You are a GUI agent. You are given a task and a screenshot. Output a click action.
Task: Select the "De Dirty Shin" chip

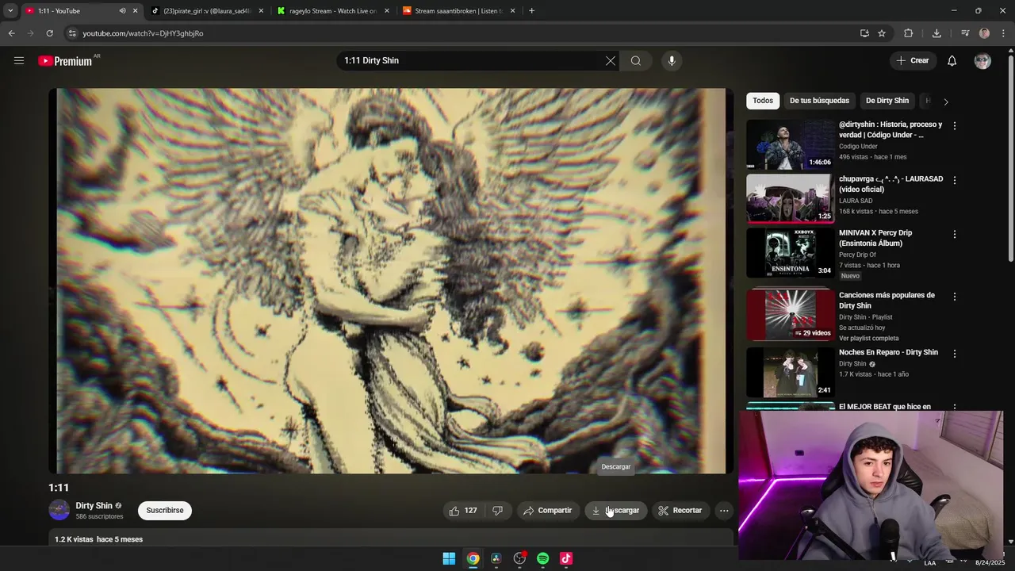click(x=887, y=101)
